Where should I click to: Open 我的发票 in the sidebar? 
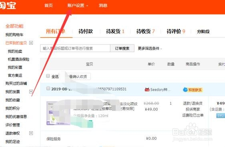click(x=13, y=92)
